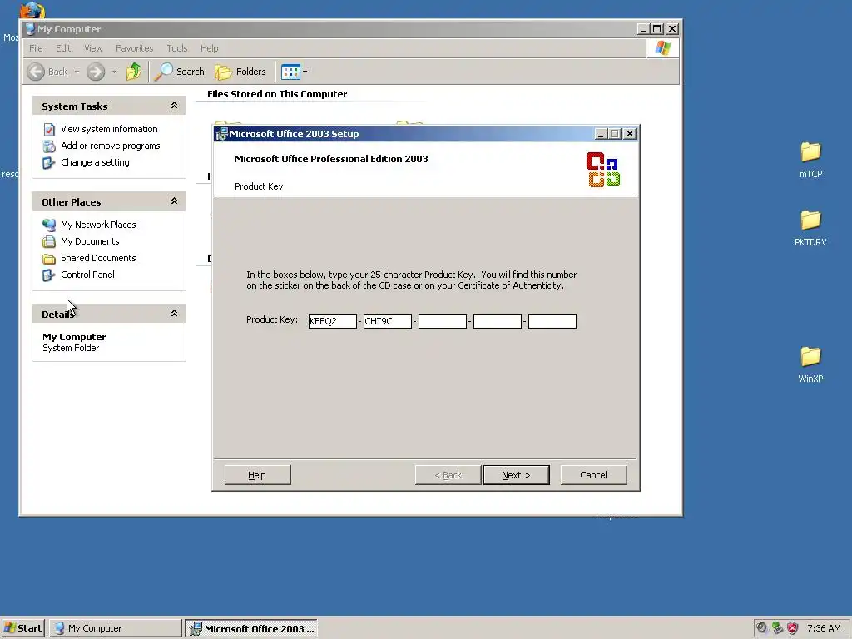Viewport: 852px width, 639px height.
Task: Click the fifth Product Key box
Action: (x=552, y=321)
